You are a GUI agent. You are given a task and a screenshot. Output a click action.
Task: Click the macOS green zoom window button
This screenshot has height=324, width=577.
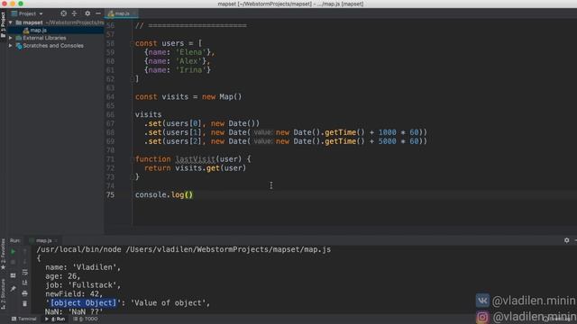(21, 4)
